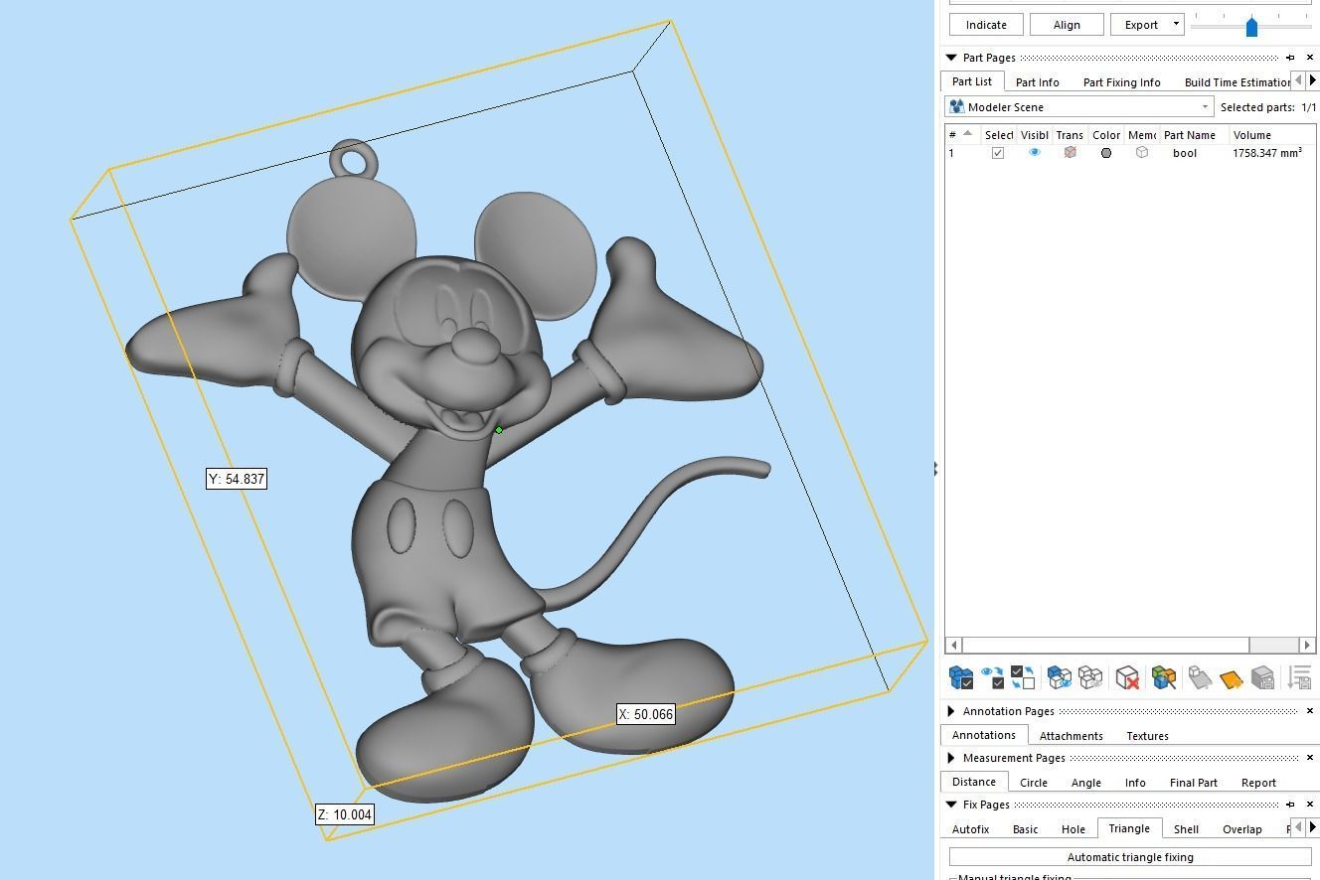Open the Hole fix tab
Screen dimensions: 1320x880
coord(1072,829)
